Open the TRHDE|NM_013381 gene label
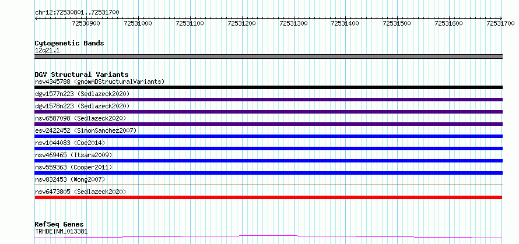This screenshot has height=244, width=519. [x=61, y=231]
